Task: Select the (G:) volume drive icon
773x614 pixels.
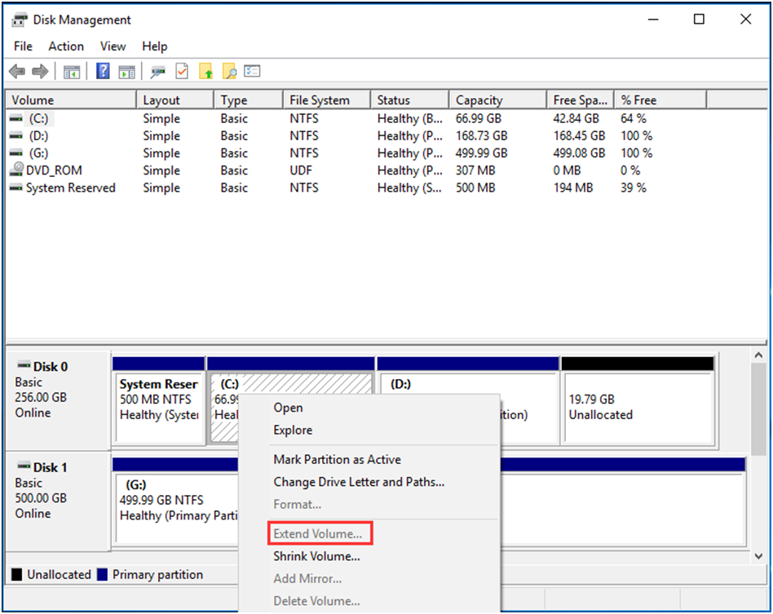Action: tap(16, 153)
